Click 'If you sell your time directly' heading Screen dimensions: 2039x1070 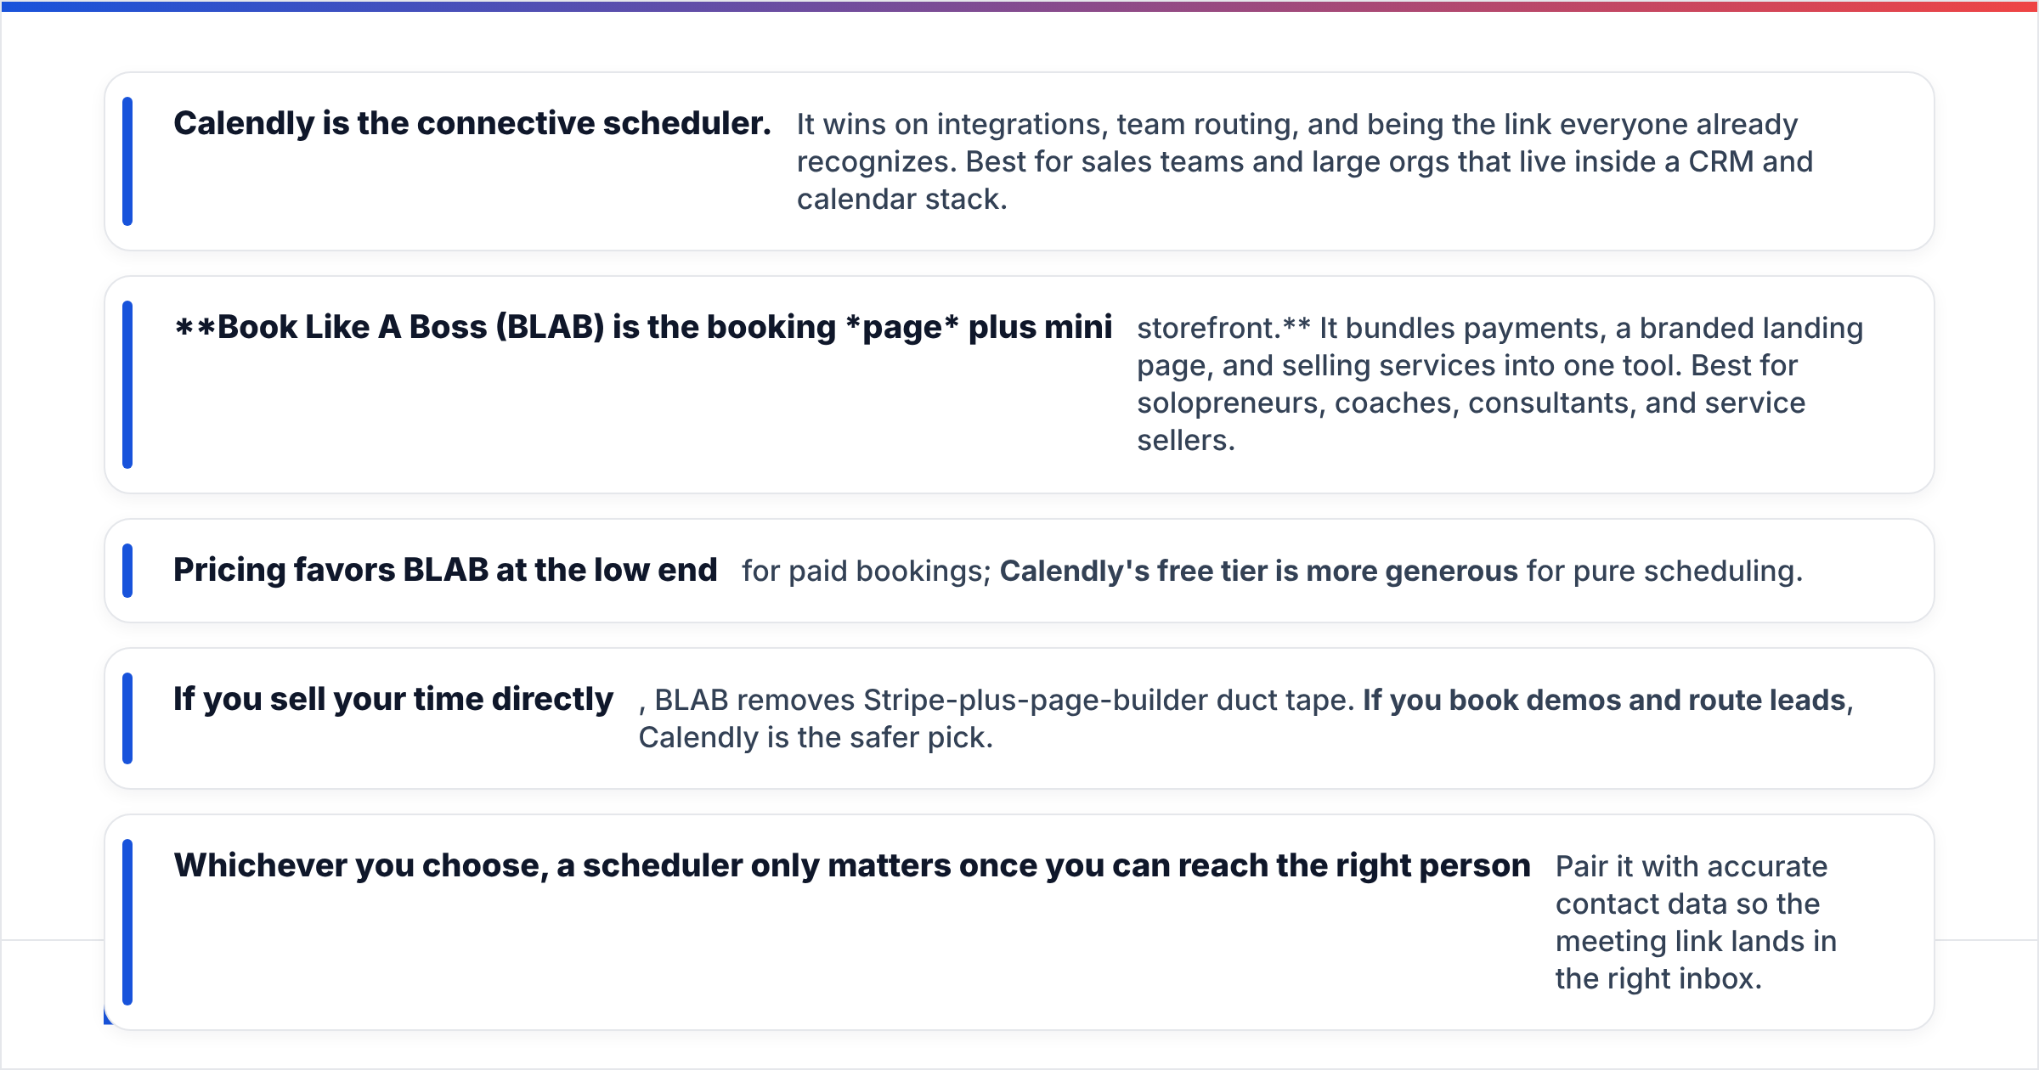coord(393,700)
